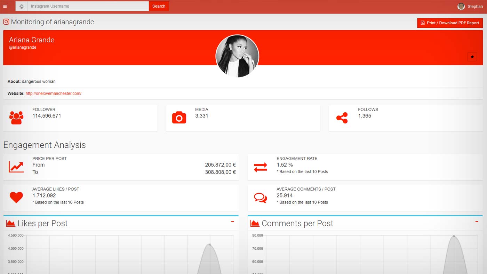Viewport: 487px width, 274px height.
Task: Click the FOLLOWER label
Action: [44, 110]
